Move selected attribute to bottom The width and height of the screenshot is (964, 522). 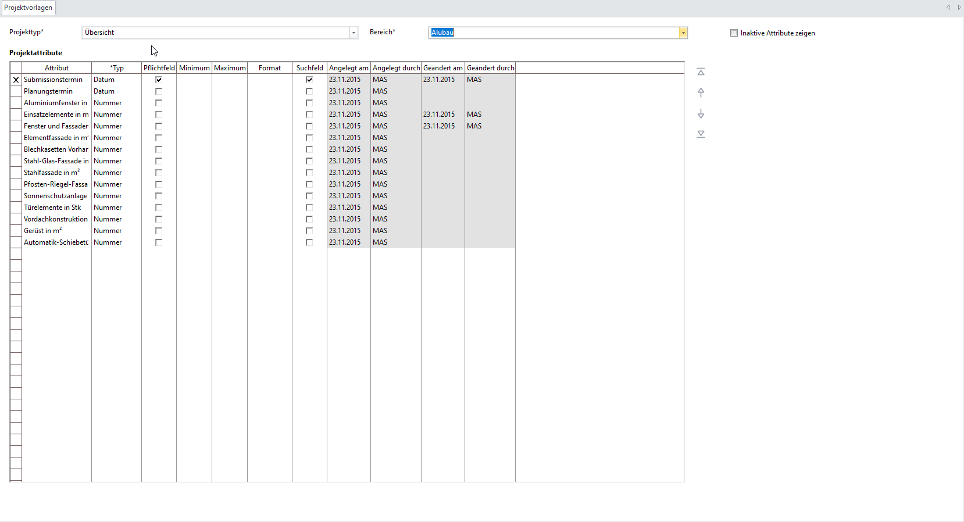(701, 134)
